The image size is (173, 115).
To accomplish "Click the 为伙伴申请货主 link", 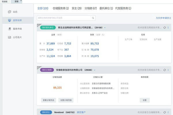I will click(163, 18).
